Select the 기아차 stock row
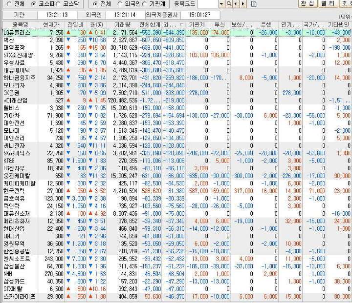352x303 pixels. (x=176, y=116)
